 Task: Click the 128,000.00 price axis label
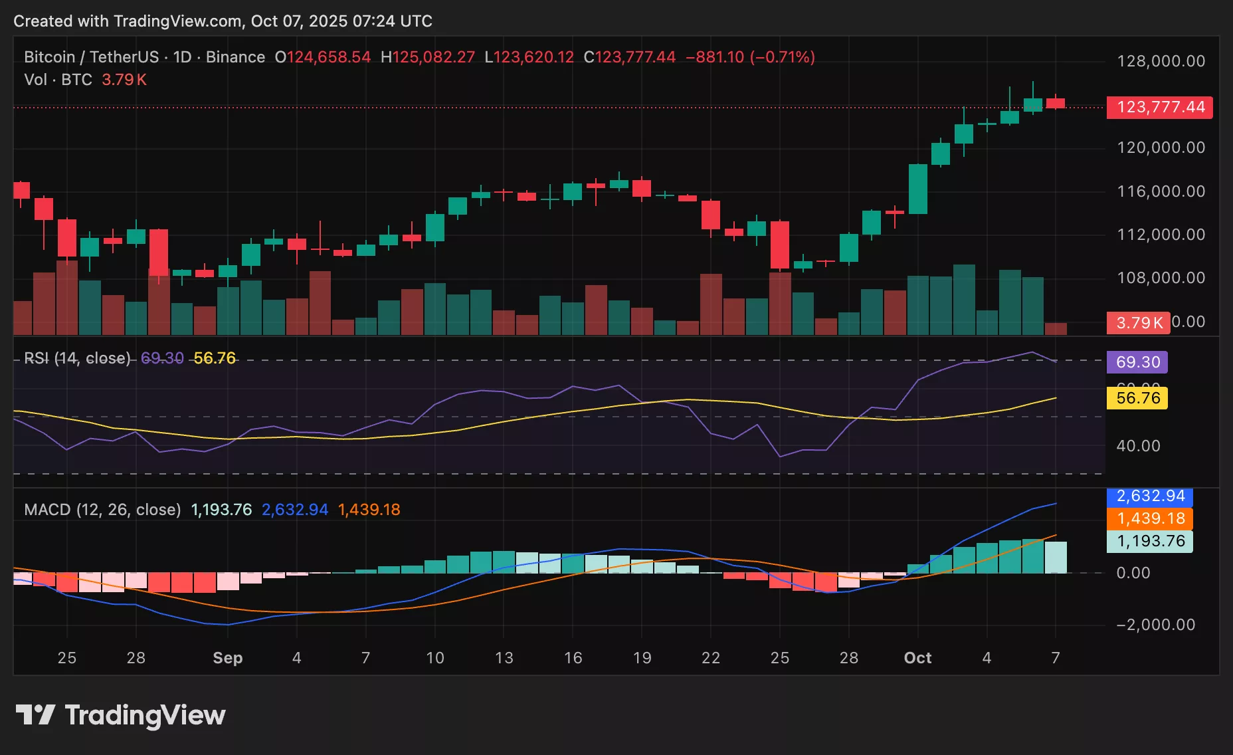click(x=1161, y=61)
